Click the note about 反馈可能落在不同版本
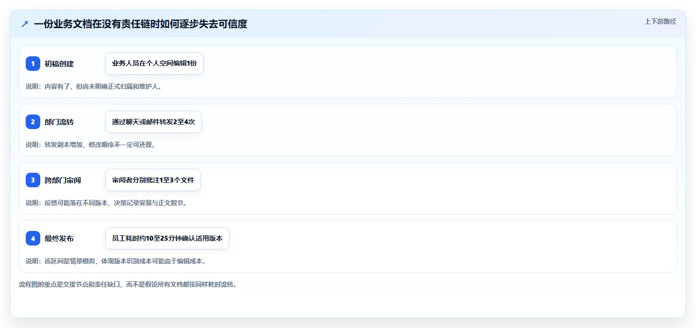Screen dimensions: 696x328 (106, 203)
